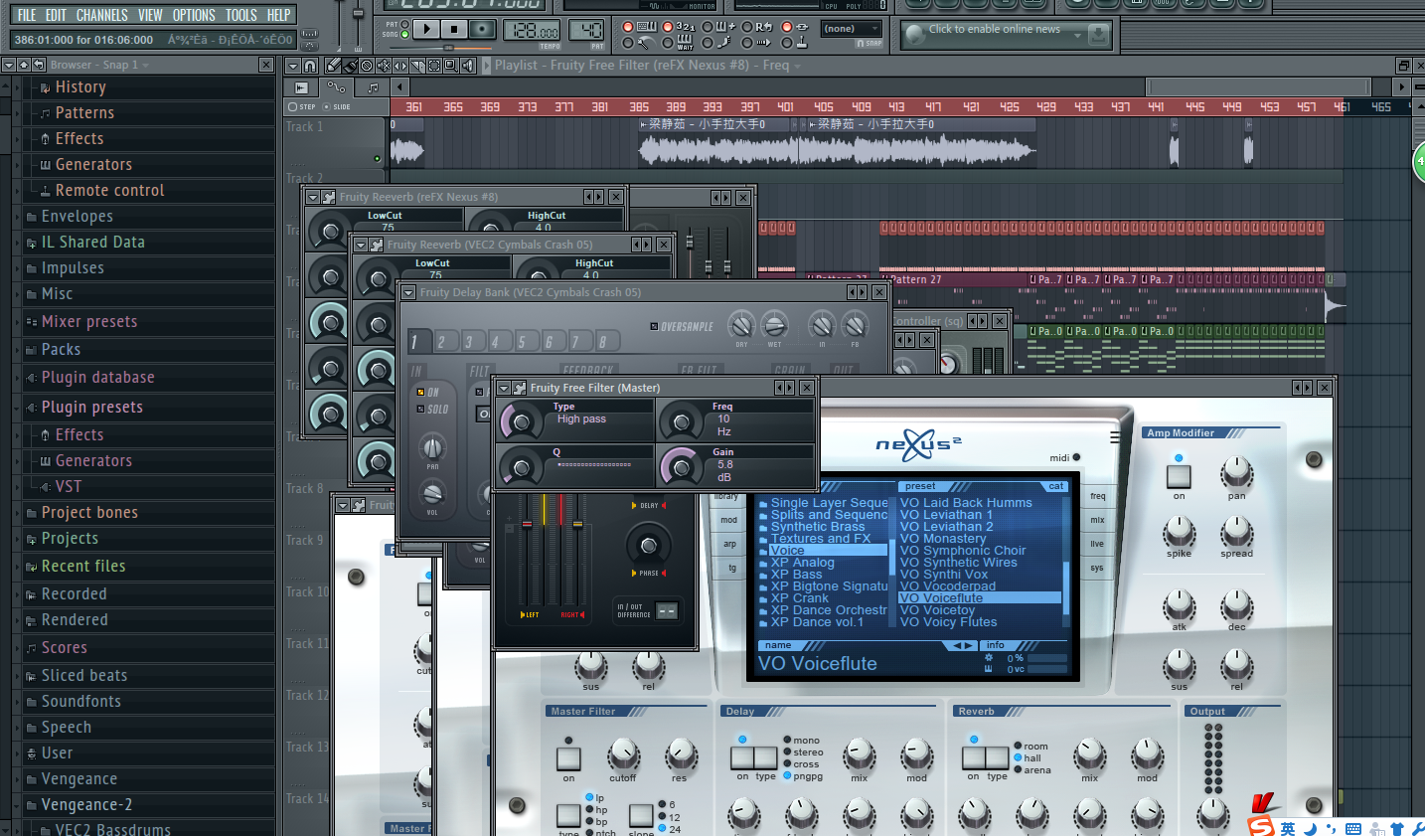Image resolution: width=1425 pixels, height=836 pixels.
Task: Switch to PAT playback mode
Action: pos(404,24)
